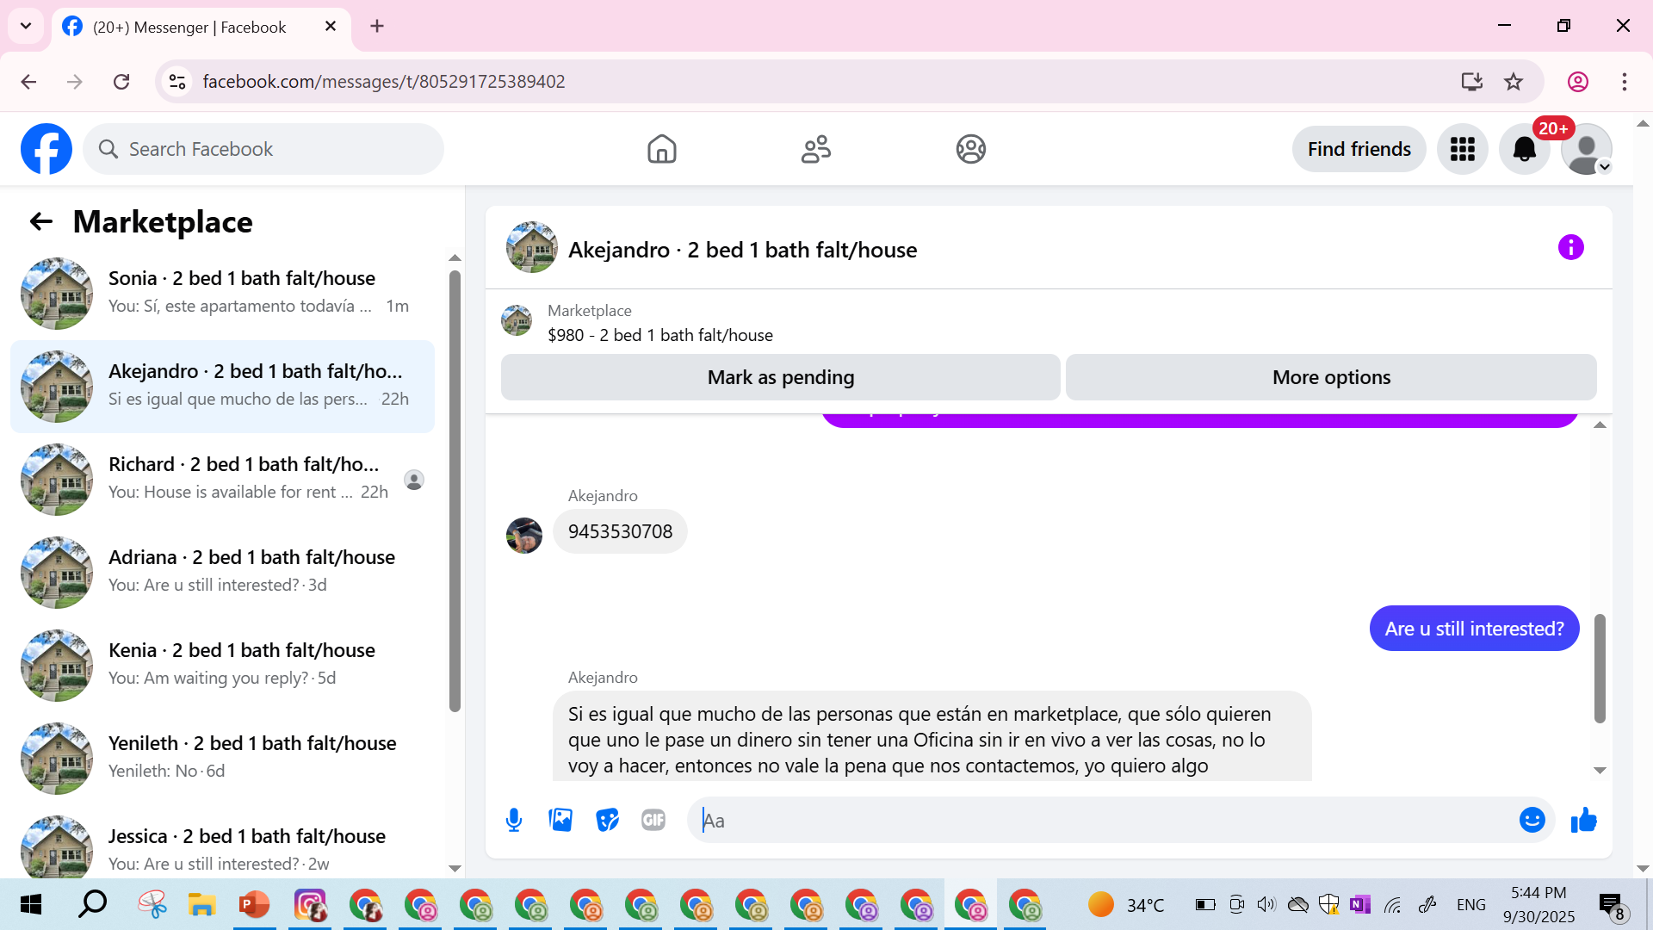
Task: Open Adriana's Marketplace conversation
Action: pyautogui.click(x=222, y=573)
